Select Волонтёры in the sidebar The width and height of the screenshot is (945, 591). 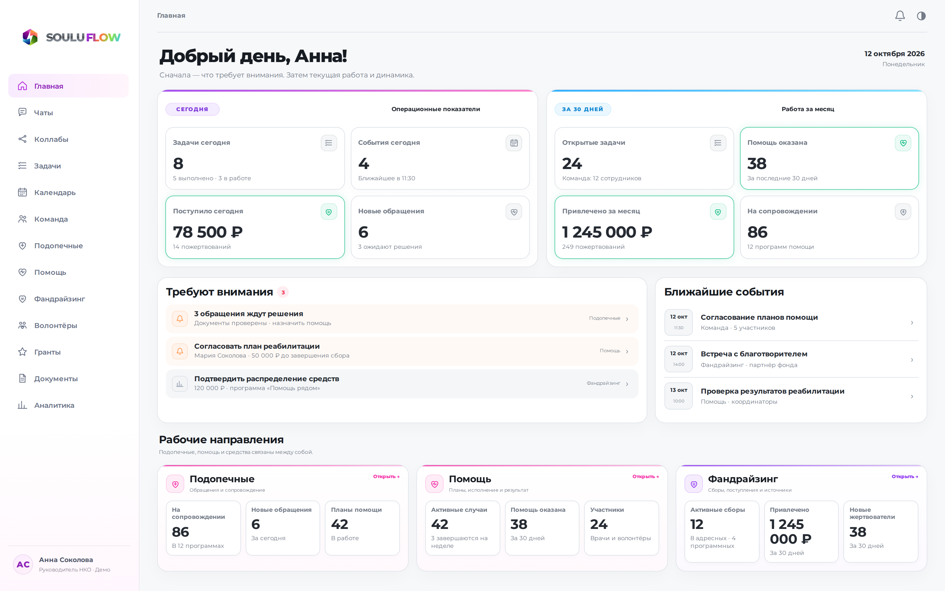tap(68, 325)
